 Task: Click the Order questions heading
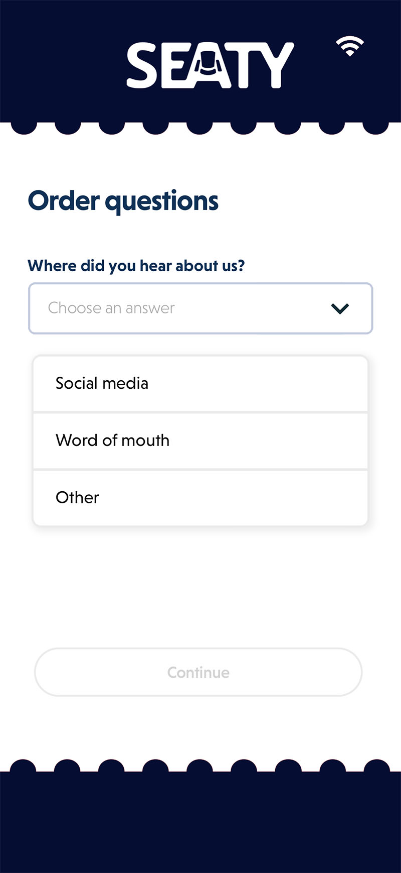pyautogui.click(x=123, y=200)
